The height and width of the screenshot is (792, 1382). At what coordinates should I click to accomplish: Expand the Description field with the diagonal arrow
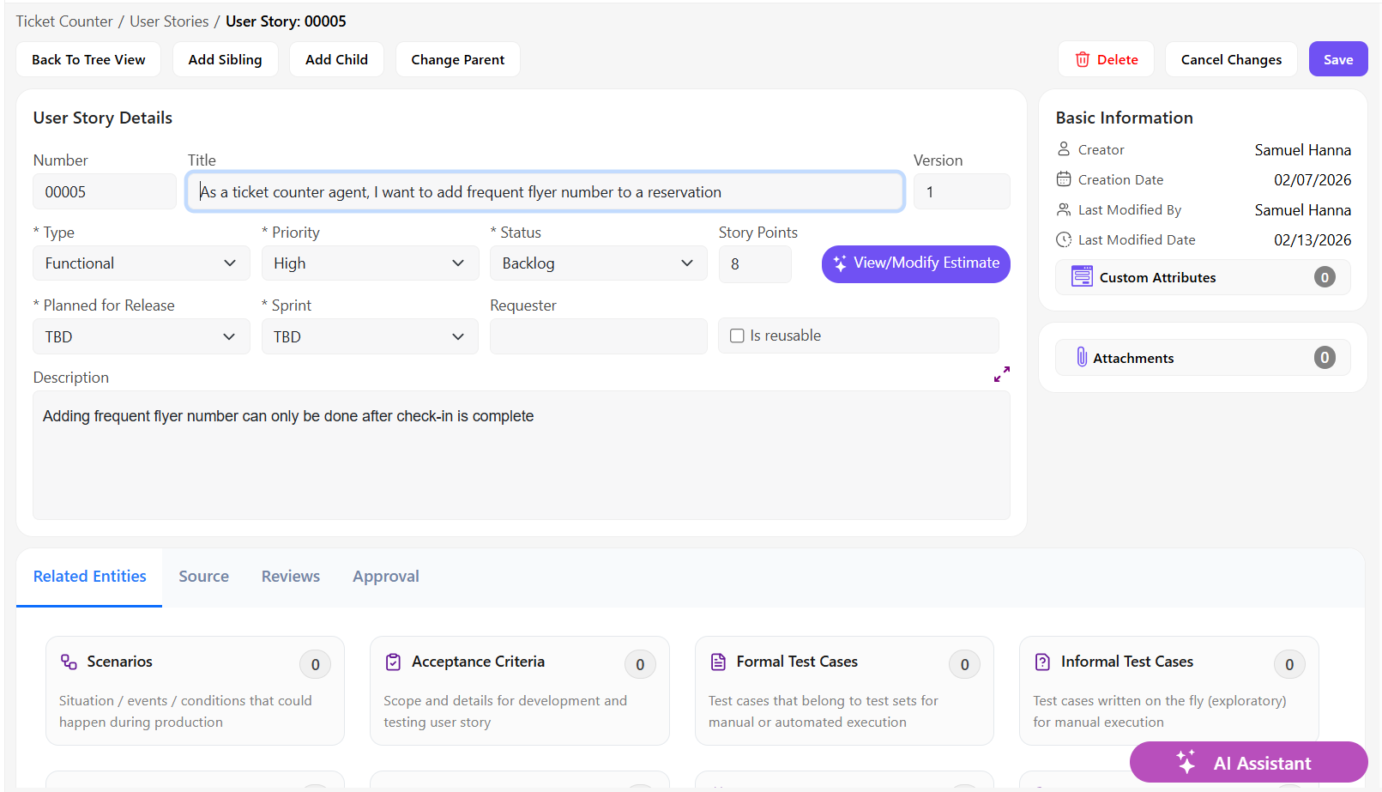[x=1001, y=373]
